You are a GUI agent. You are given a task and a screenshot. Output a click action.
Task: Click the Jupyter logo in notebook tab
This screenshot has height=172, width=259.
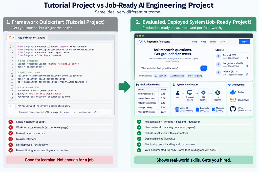10,38
